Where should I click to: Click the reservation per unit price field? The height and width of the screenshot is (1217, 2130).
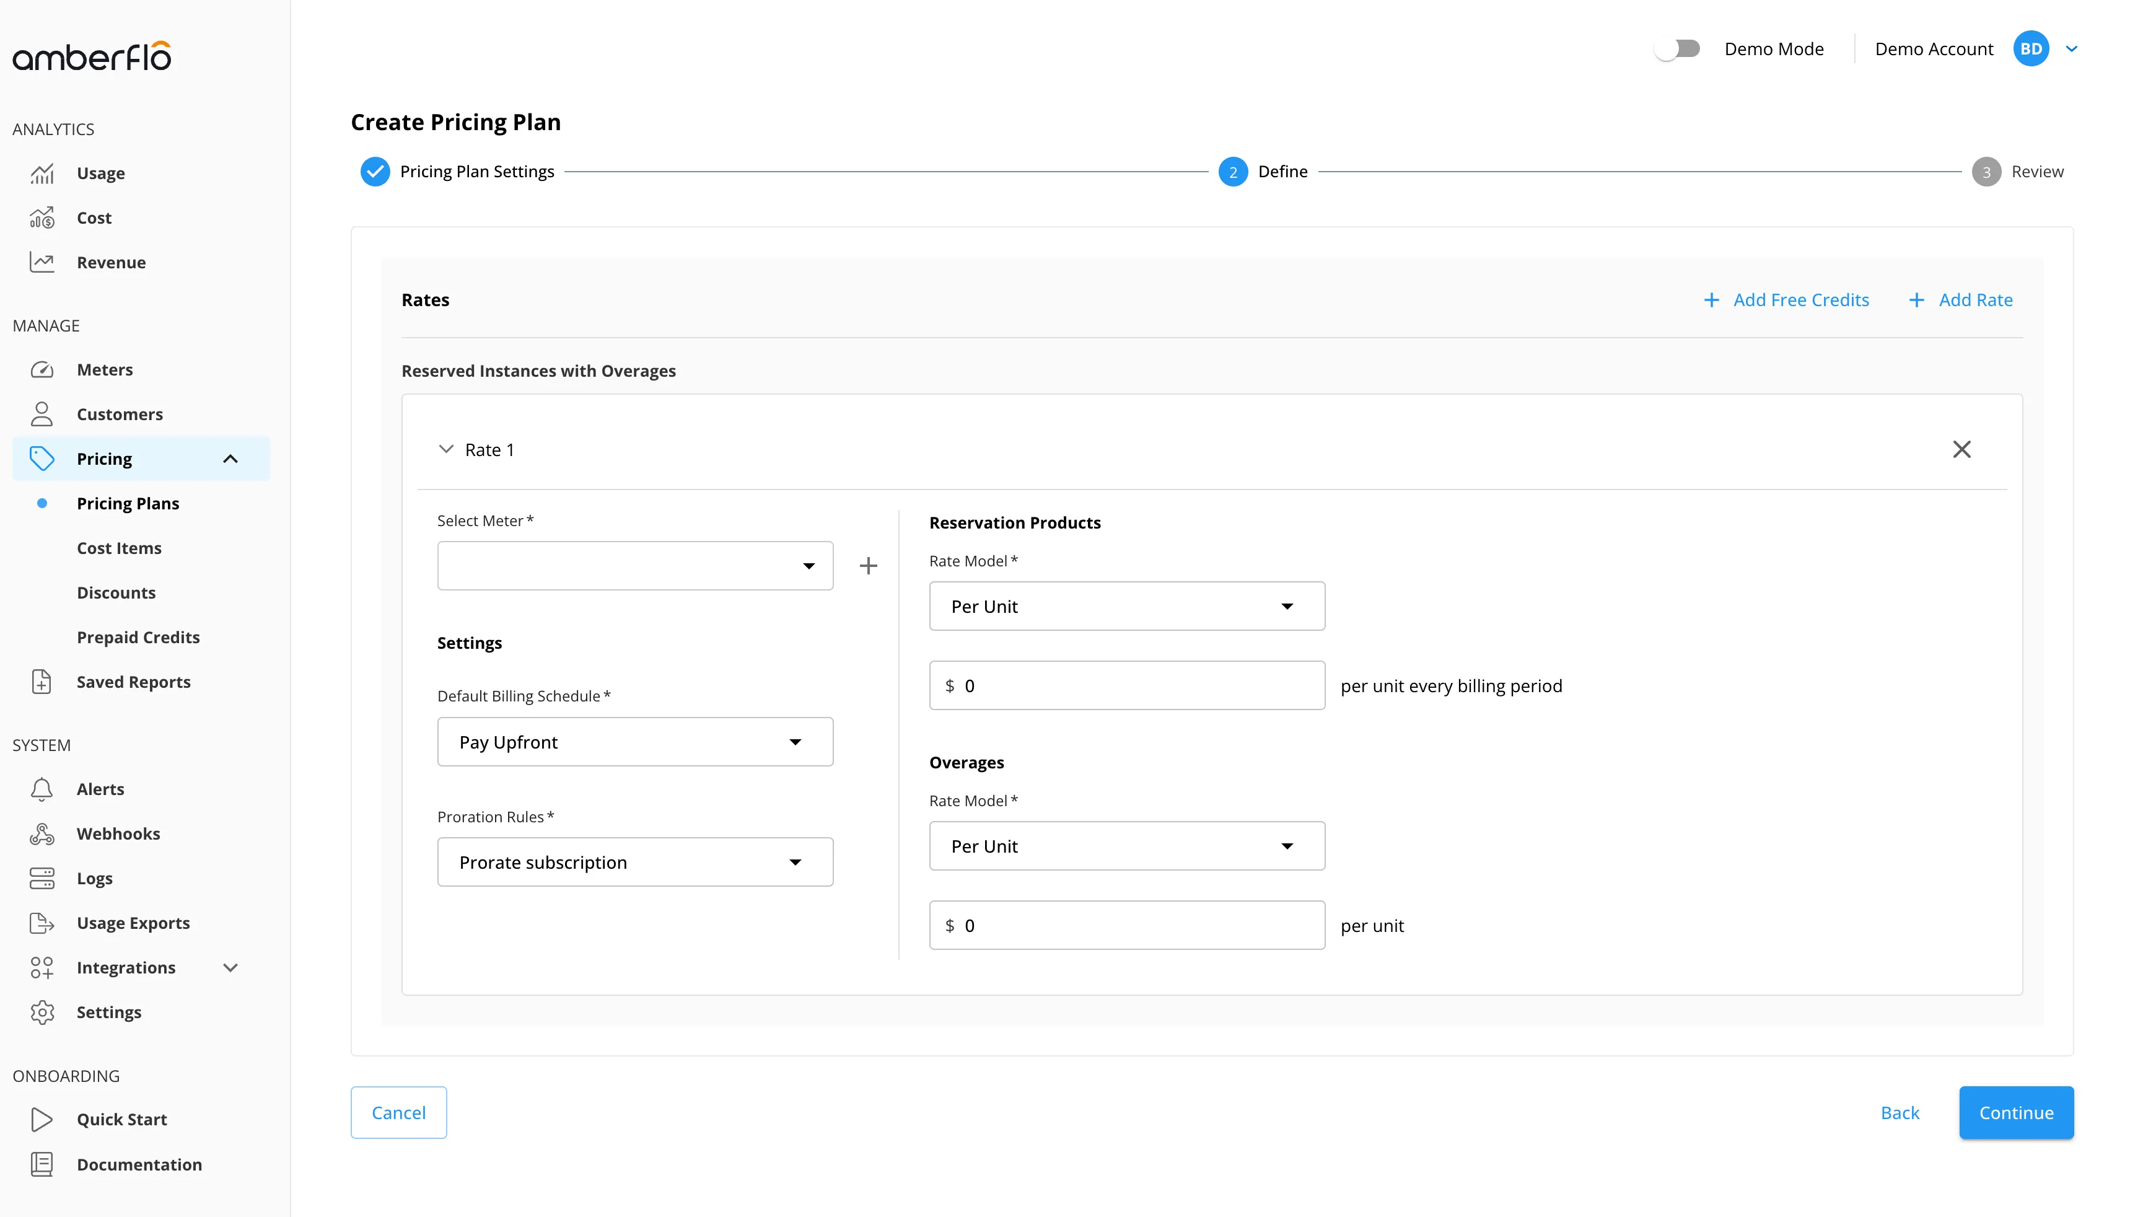coord(1126,685)
